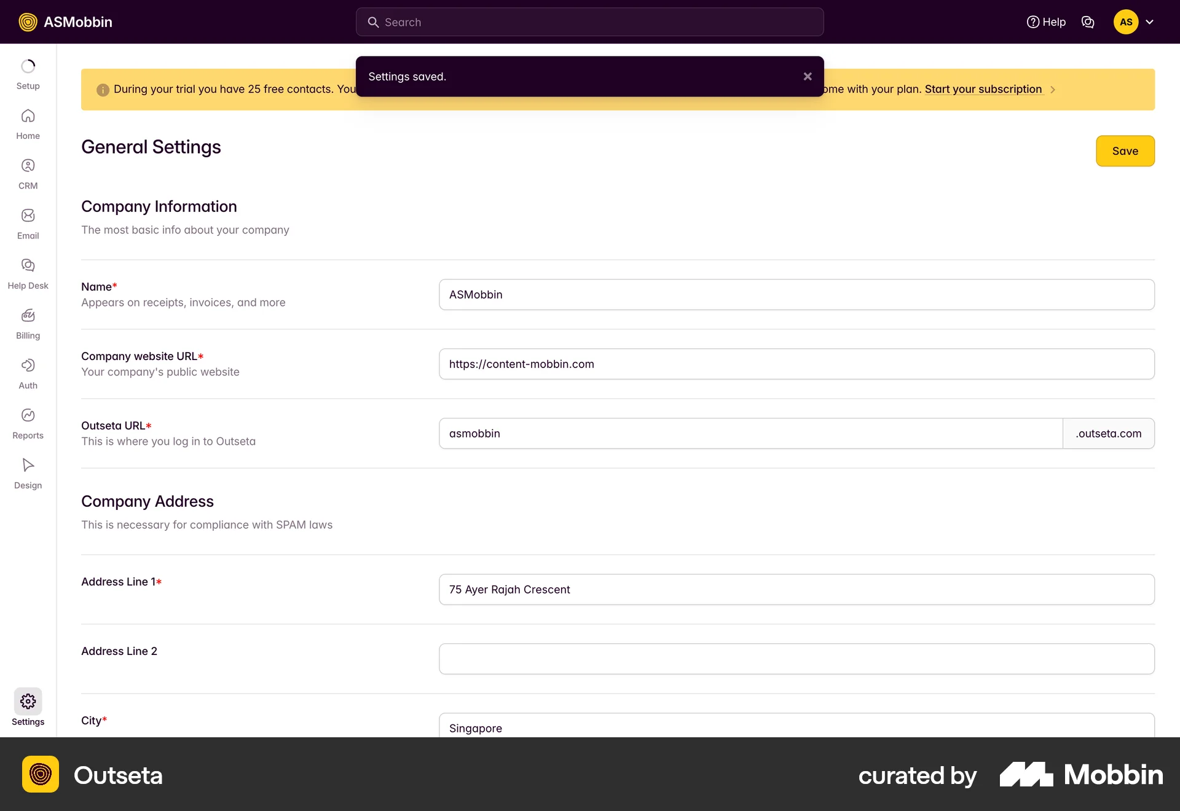Dismiss the Settings saved notification
1180x811 pixels.
[x=807, y=76]
